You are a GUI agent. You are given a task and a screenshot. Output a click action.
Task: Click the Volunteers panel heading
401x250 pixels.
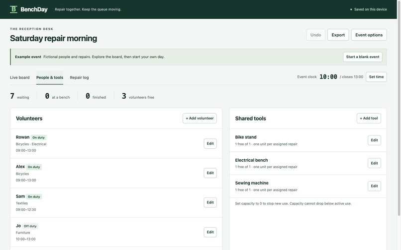(x=29, y=119)
